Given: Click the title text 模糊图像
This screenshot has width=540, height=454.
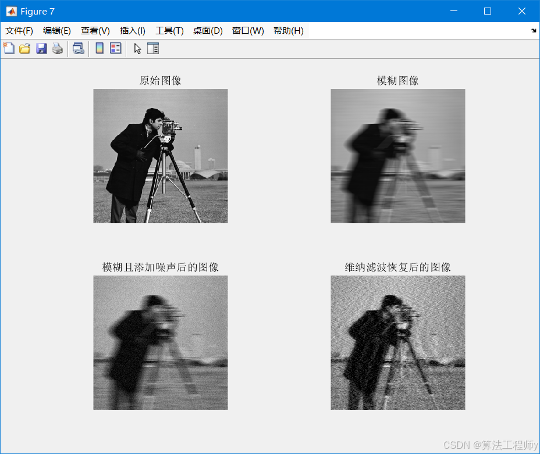Looking at the screenshot, I should click(x=398, y=80).
